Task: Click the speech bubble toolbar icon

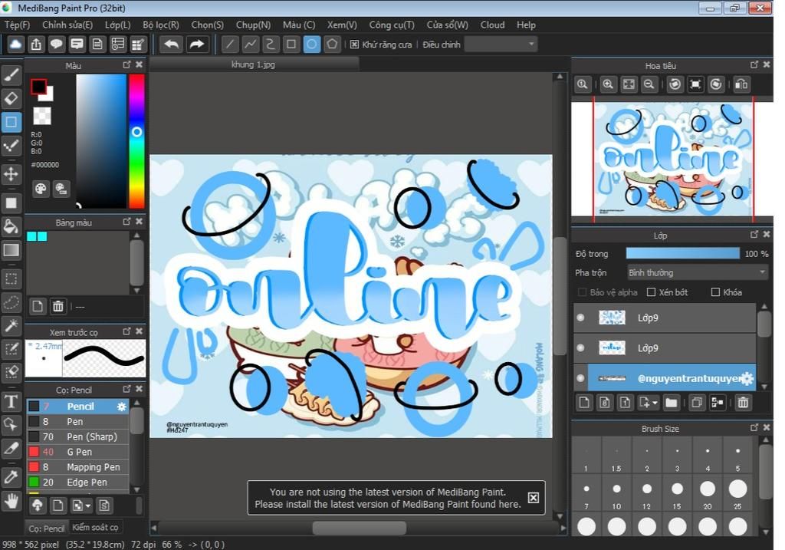Action: pyautogui.click(x=57, y=44)
